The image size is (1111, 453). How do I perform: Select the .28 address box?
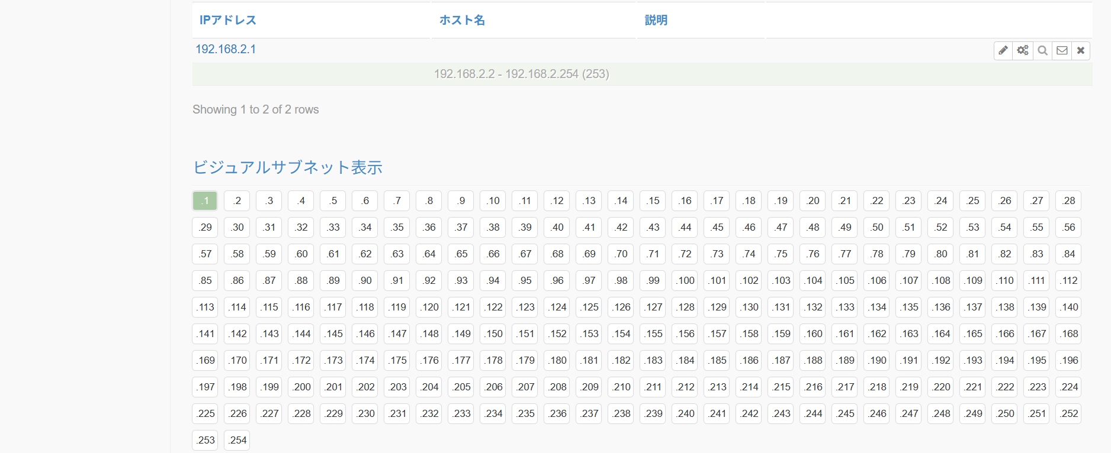[x=1068, y=200]
